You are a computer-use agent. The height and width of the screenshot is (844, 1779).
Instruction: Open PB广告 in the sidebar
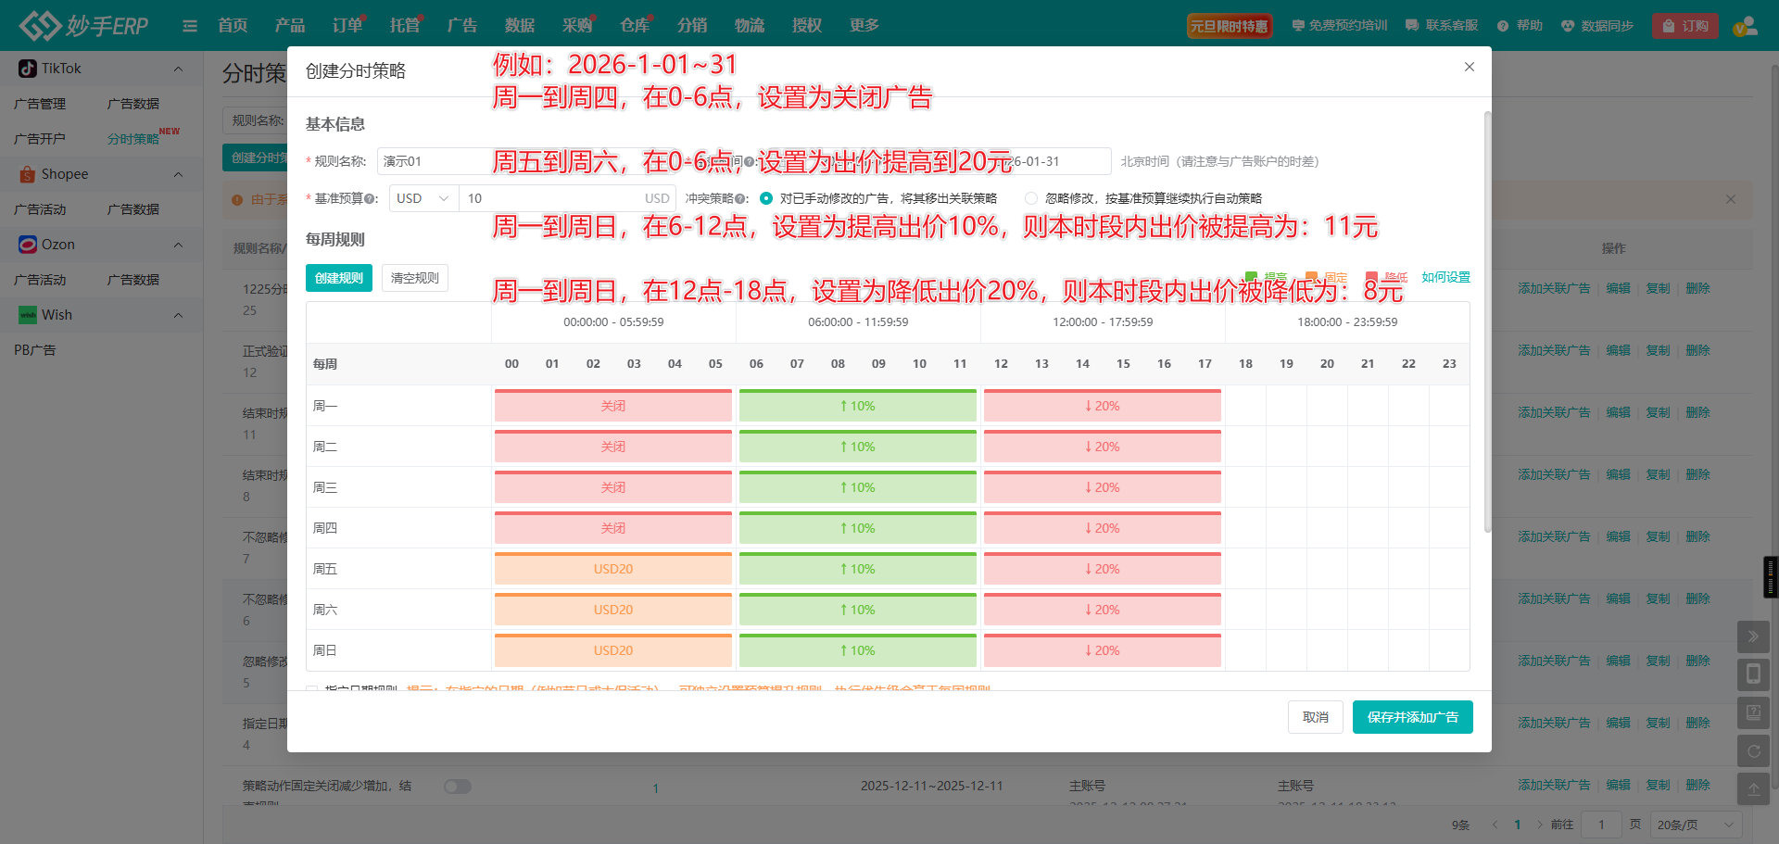[35, 350]
